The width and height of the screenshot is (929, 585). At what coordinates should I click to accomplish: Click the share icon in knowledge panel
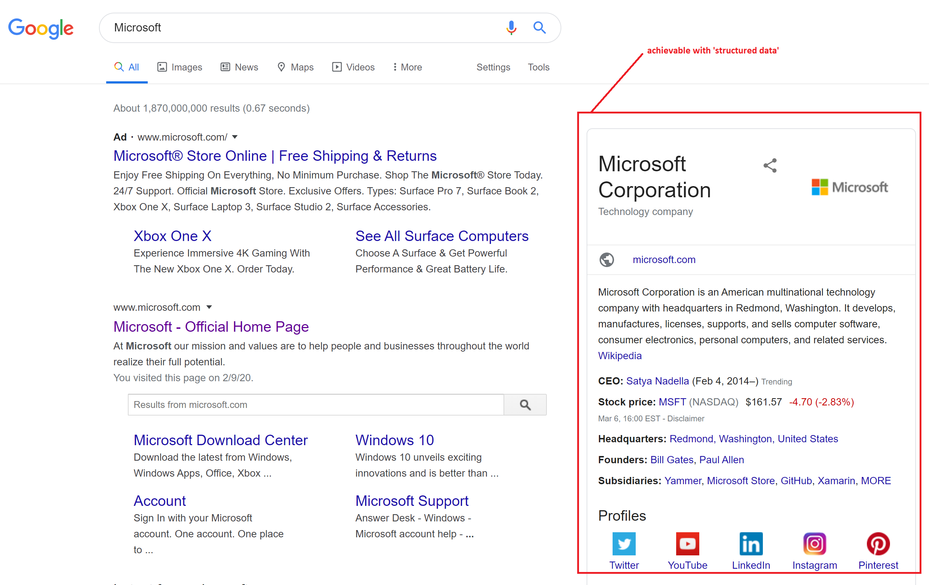pos(770,165)
